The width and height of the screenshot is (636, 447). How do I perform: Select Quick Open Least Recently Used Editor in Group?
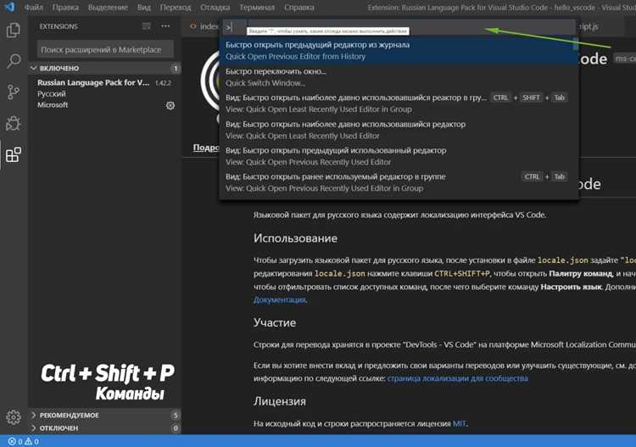pyautogui.click(x=399, y=103)
